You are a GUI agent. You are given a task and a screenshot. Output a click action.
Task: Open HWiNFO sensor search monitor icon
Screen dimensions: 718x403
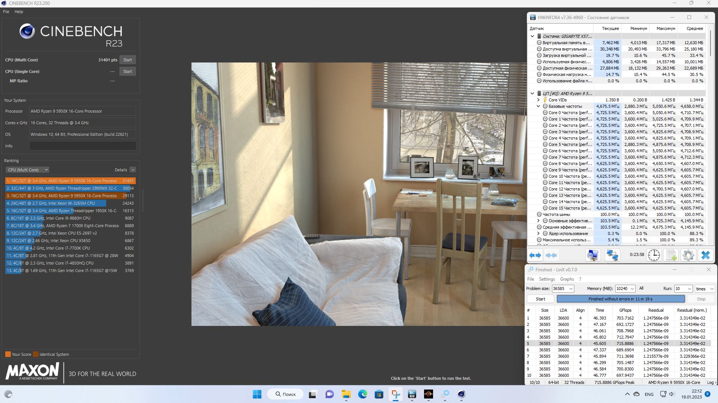[593, 255]
